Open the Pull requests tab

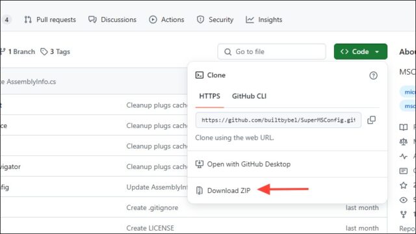[x=50, y=19]
